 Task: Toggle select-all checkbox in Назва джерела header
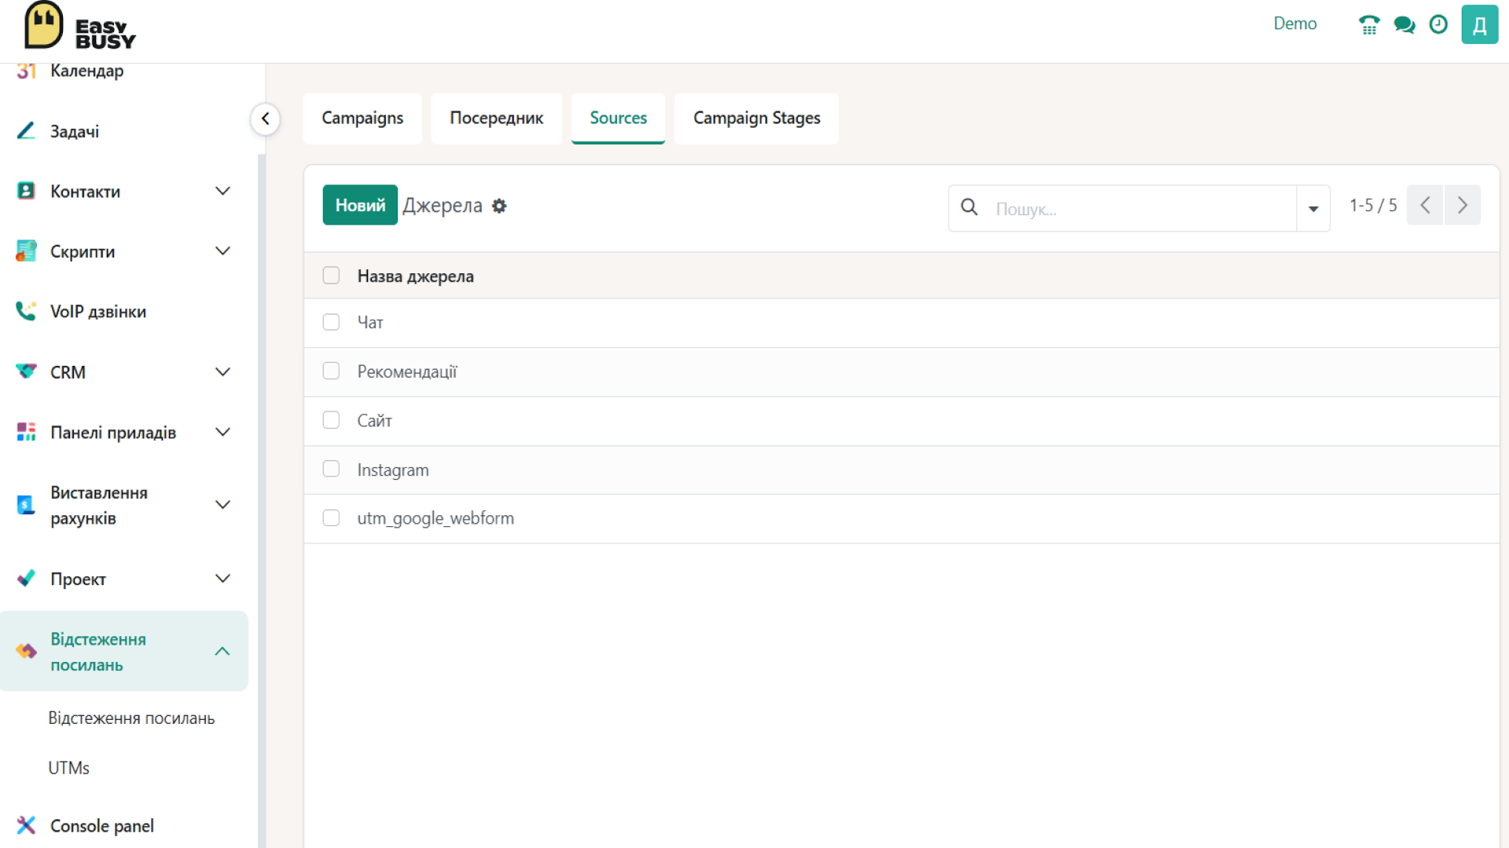331,276
